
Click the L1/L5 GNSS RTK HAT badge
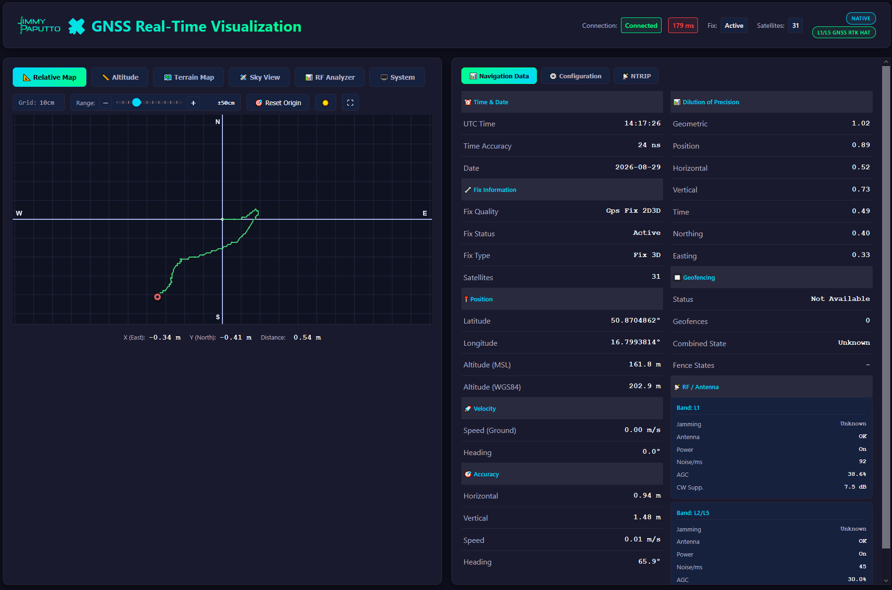coord(844,33)
